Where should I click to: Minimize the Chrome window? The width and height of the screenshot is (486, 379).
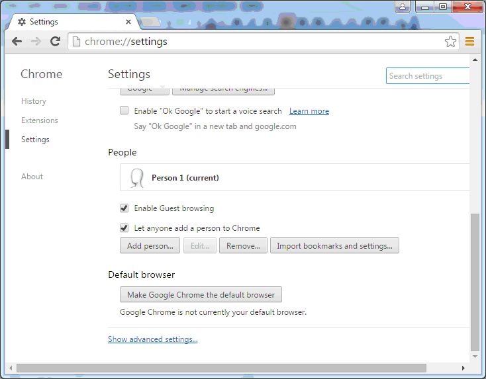(x=425, y=7)
